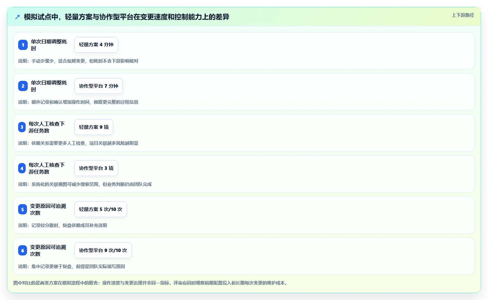Select the number 4 badge
The width and height of the screenshot is (488, 300).
pos(22,168)
